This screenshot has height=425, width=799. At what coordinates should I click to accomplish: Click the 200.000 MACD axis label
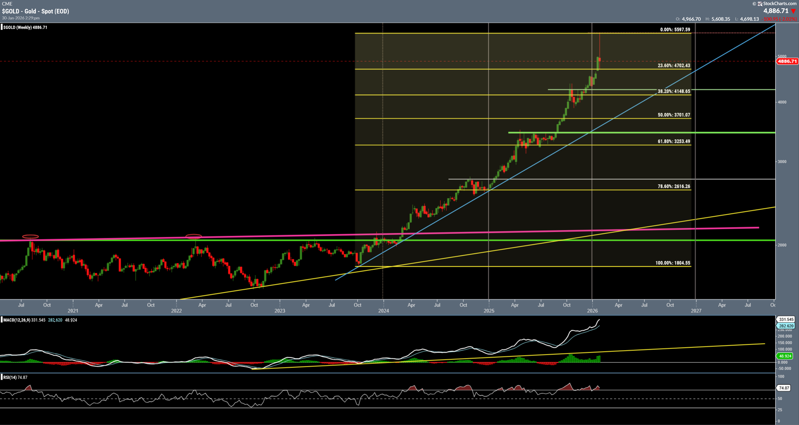point(785,336)
